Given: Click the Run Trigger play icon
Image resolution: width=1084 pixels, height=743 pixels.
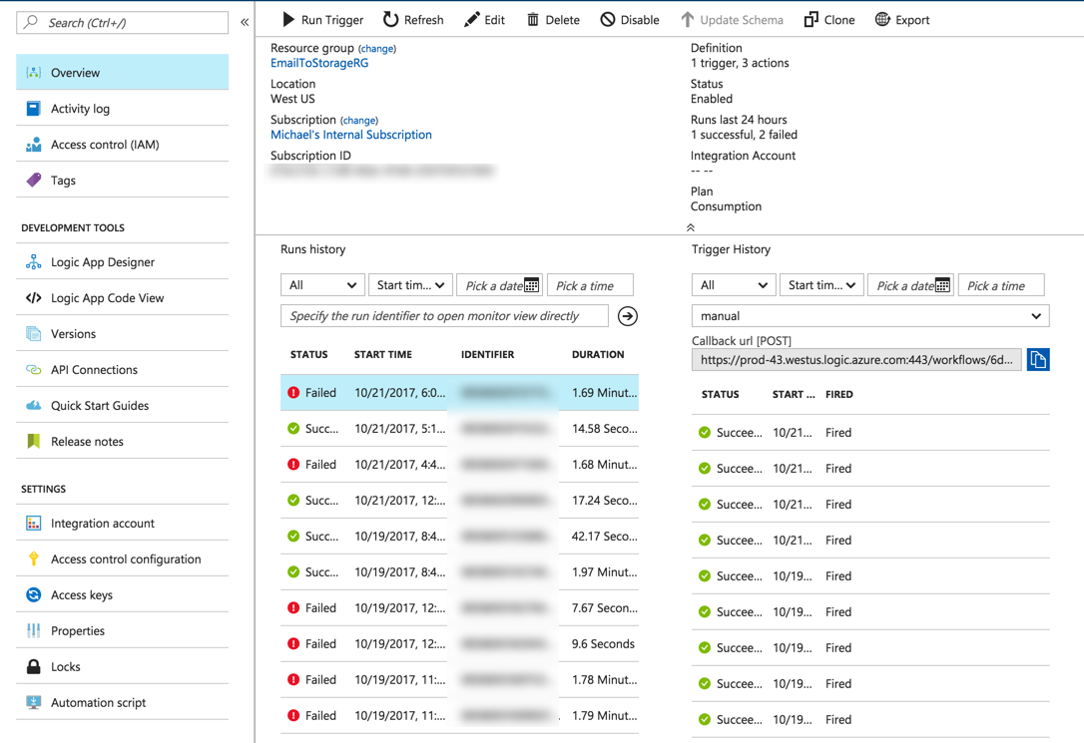Looking at the screenshot, I should tap(288, 19).
